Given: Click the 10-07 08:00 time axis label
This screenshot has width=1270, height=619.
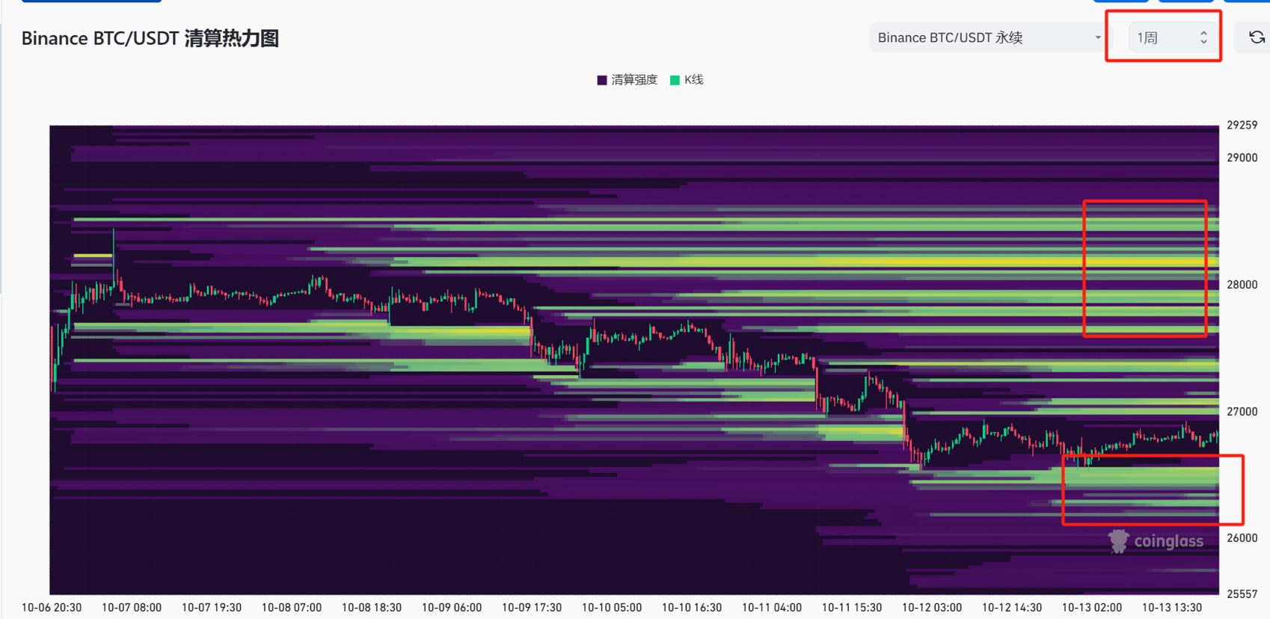Looking at the screenshot, I should (x=132, y=608).
